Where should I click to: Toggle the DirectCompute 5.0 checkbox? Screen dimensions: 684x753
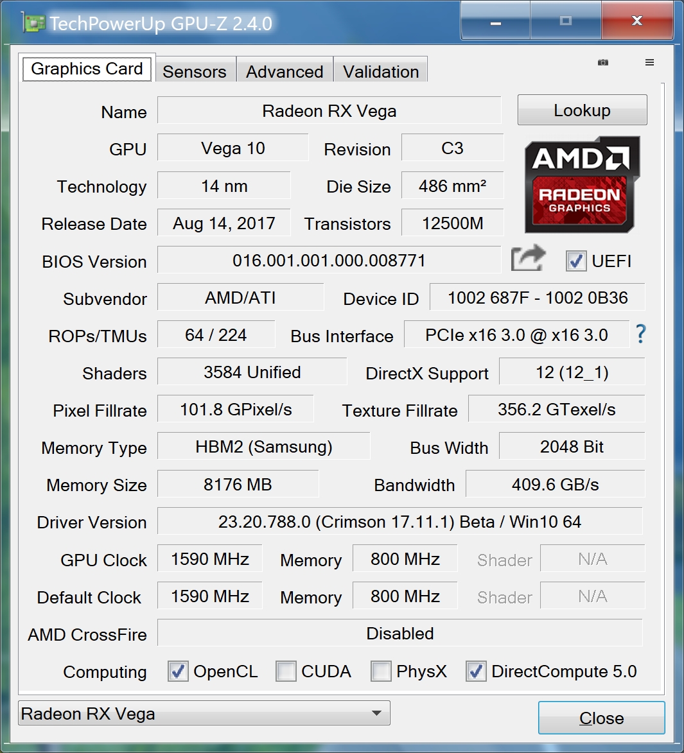pos(476,671)
